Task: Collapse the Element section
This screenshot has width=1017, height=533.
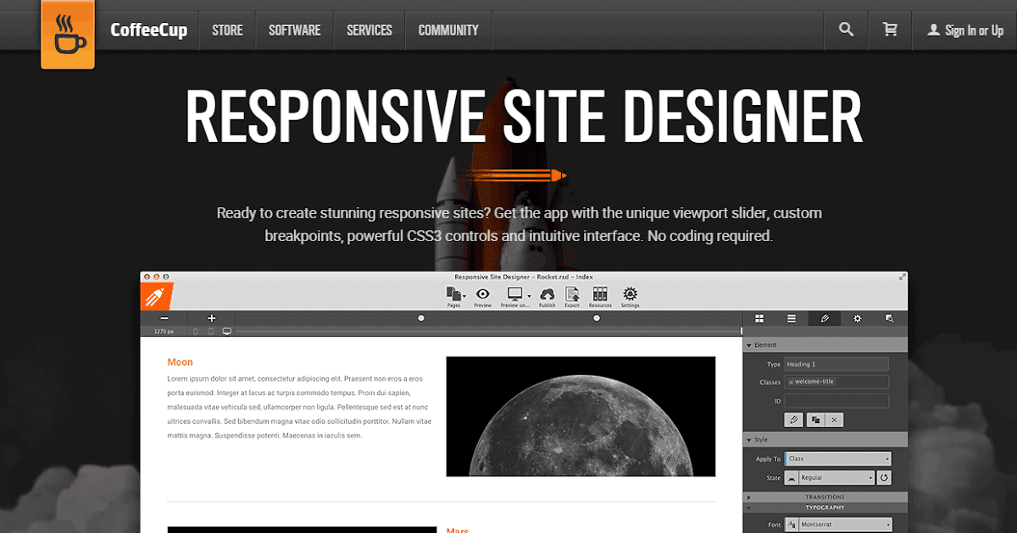Action: coord(825,345)
